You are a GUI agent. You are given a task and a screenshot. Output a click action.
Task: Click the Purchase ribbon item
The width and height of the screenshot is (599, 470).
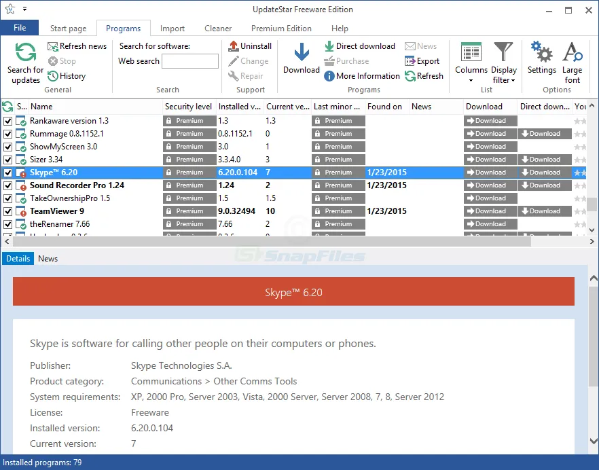pyautogui.click(x=346, y=61)
